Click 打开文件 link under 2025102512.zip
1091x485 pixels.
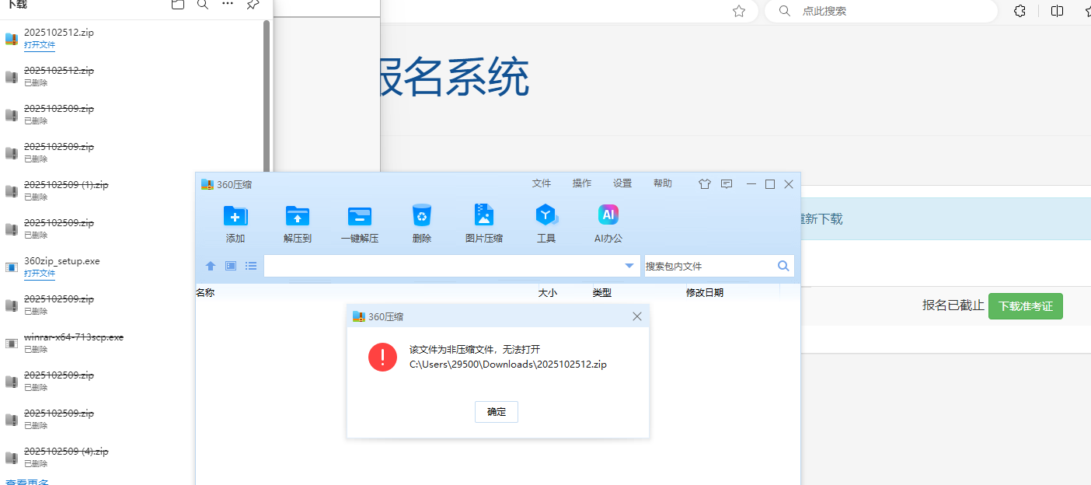coord(40,45)
